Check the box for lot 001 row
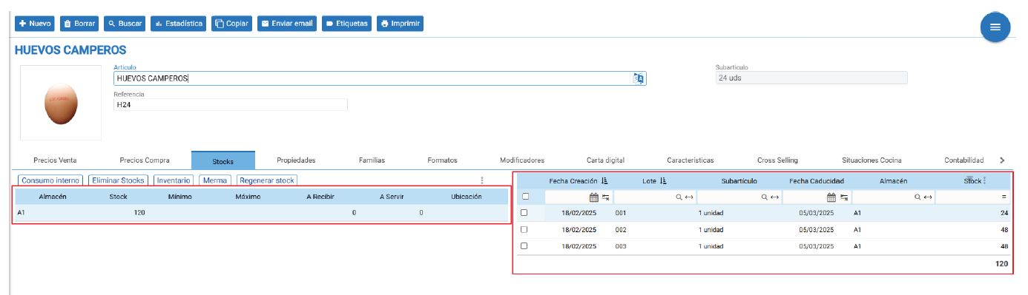This screenshot has width=1028, height=295. (525, 213)
